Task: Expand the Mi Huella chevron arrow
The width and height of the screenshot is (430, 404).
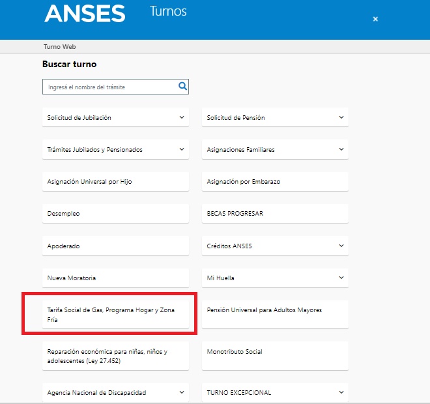Action: point(341,278)
